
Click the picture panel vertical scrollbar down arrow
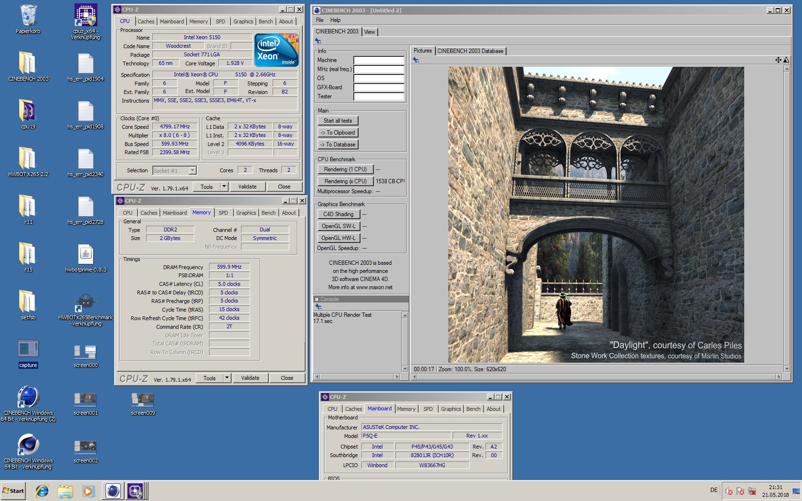click(x=787, y=368)
